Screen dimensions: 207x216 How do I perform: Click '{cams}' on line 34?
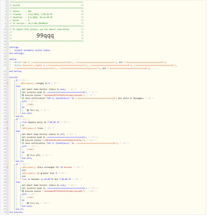pos(30,105)
